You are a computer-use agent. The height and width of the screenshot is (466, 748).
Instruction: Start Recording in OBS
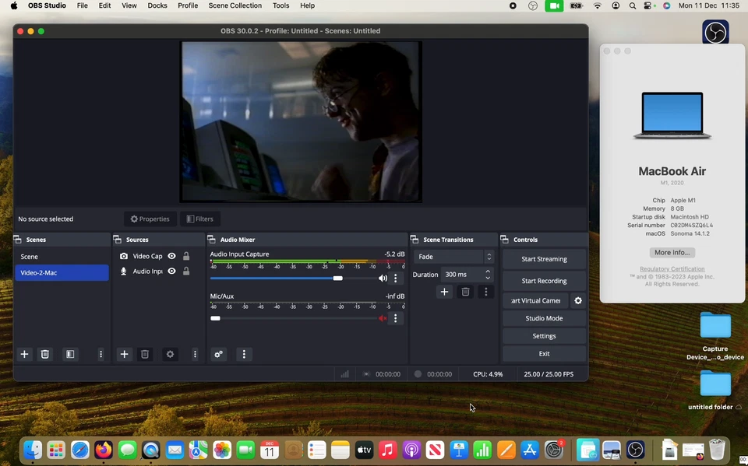click(x=544, y=280)
